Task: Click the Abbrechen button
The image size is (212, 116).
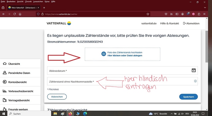Action: [x=57, y=97]
